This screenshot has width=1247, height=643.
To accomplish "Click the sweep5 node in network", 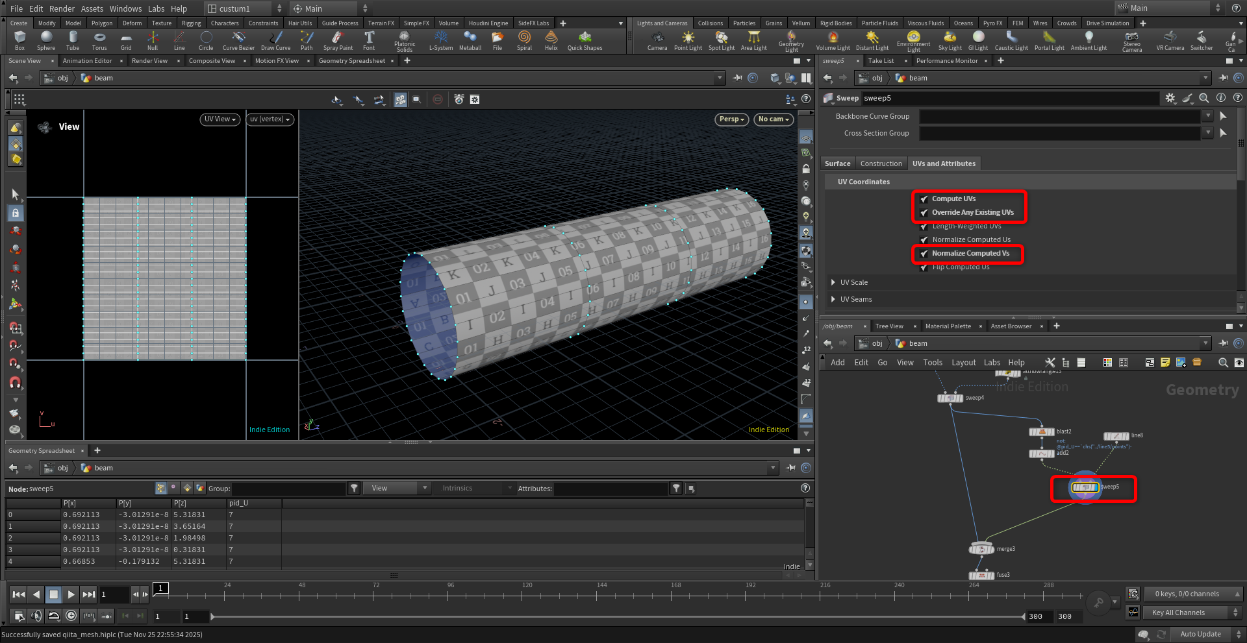I will 1085,487.
